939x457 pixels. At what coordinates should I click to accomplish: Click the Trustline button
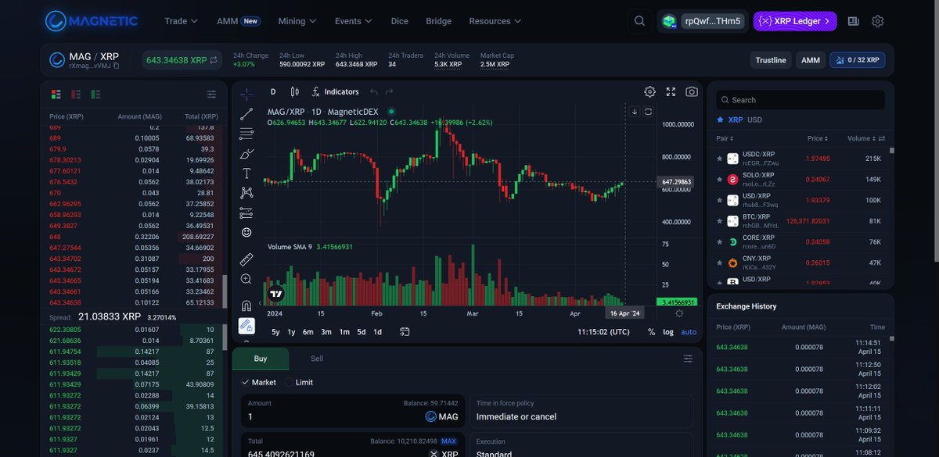pos(771,60)
